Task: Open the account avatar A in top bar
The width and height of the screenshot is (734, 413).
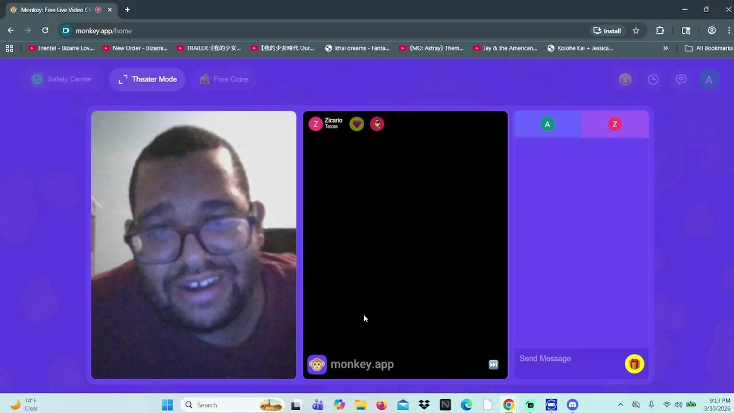Action: [709, 80]
